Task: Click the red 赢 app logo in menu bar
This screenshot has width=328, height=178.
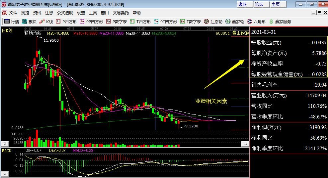Action: 4,13
